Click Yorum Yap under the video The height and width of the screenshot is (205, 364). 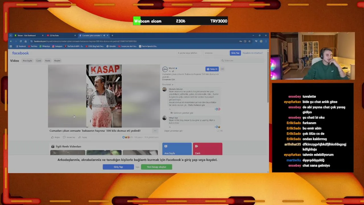69,137
